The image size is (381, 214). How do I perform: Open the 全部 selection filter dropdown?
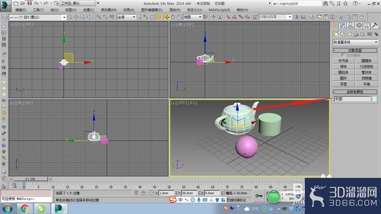coord(126,17)
